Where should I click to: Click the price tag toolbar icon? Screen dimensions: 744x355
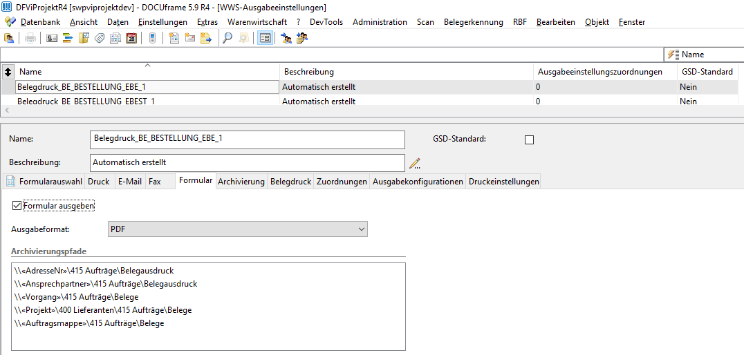click(99, 39)
